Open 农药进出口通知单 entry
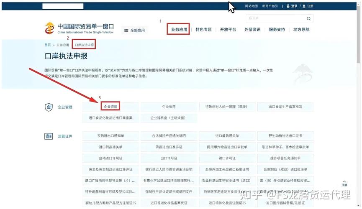 click(x=110, y=136)
